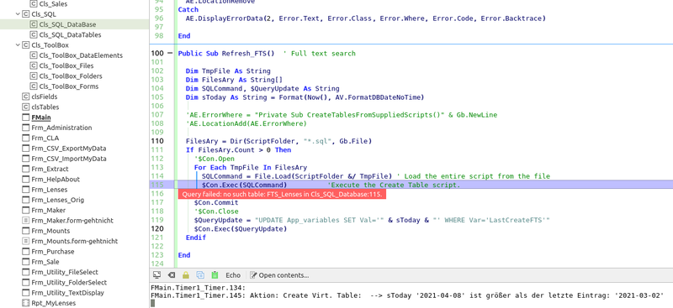
Task: Click the 'For Each TmpFile In FilesAry' line
Action: (250, 168)
